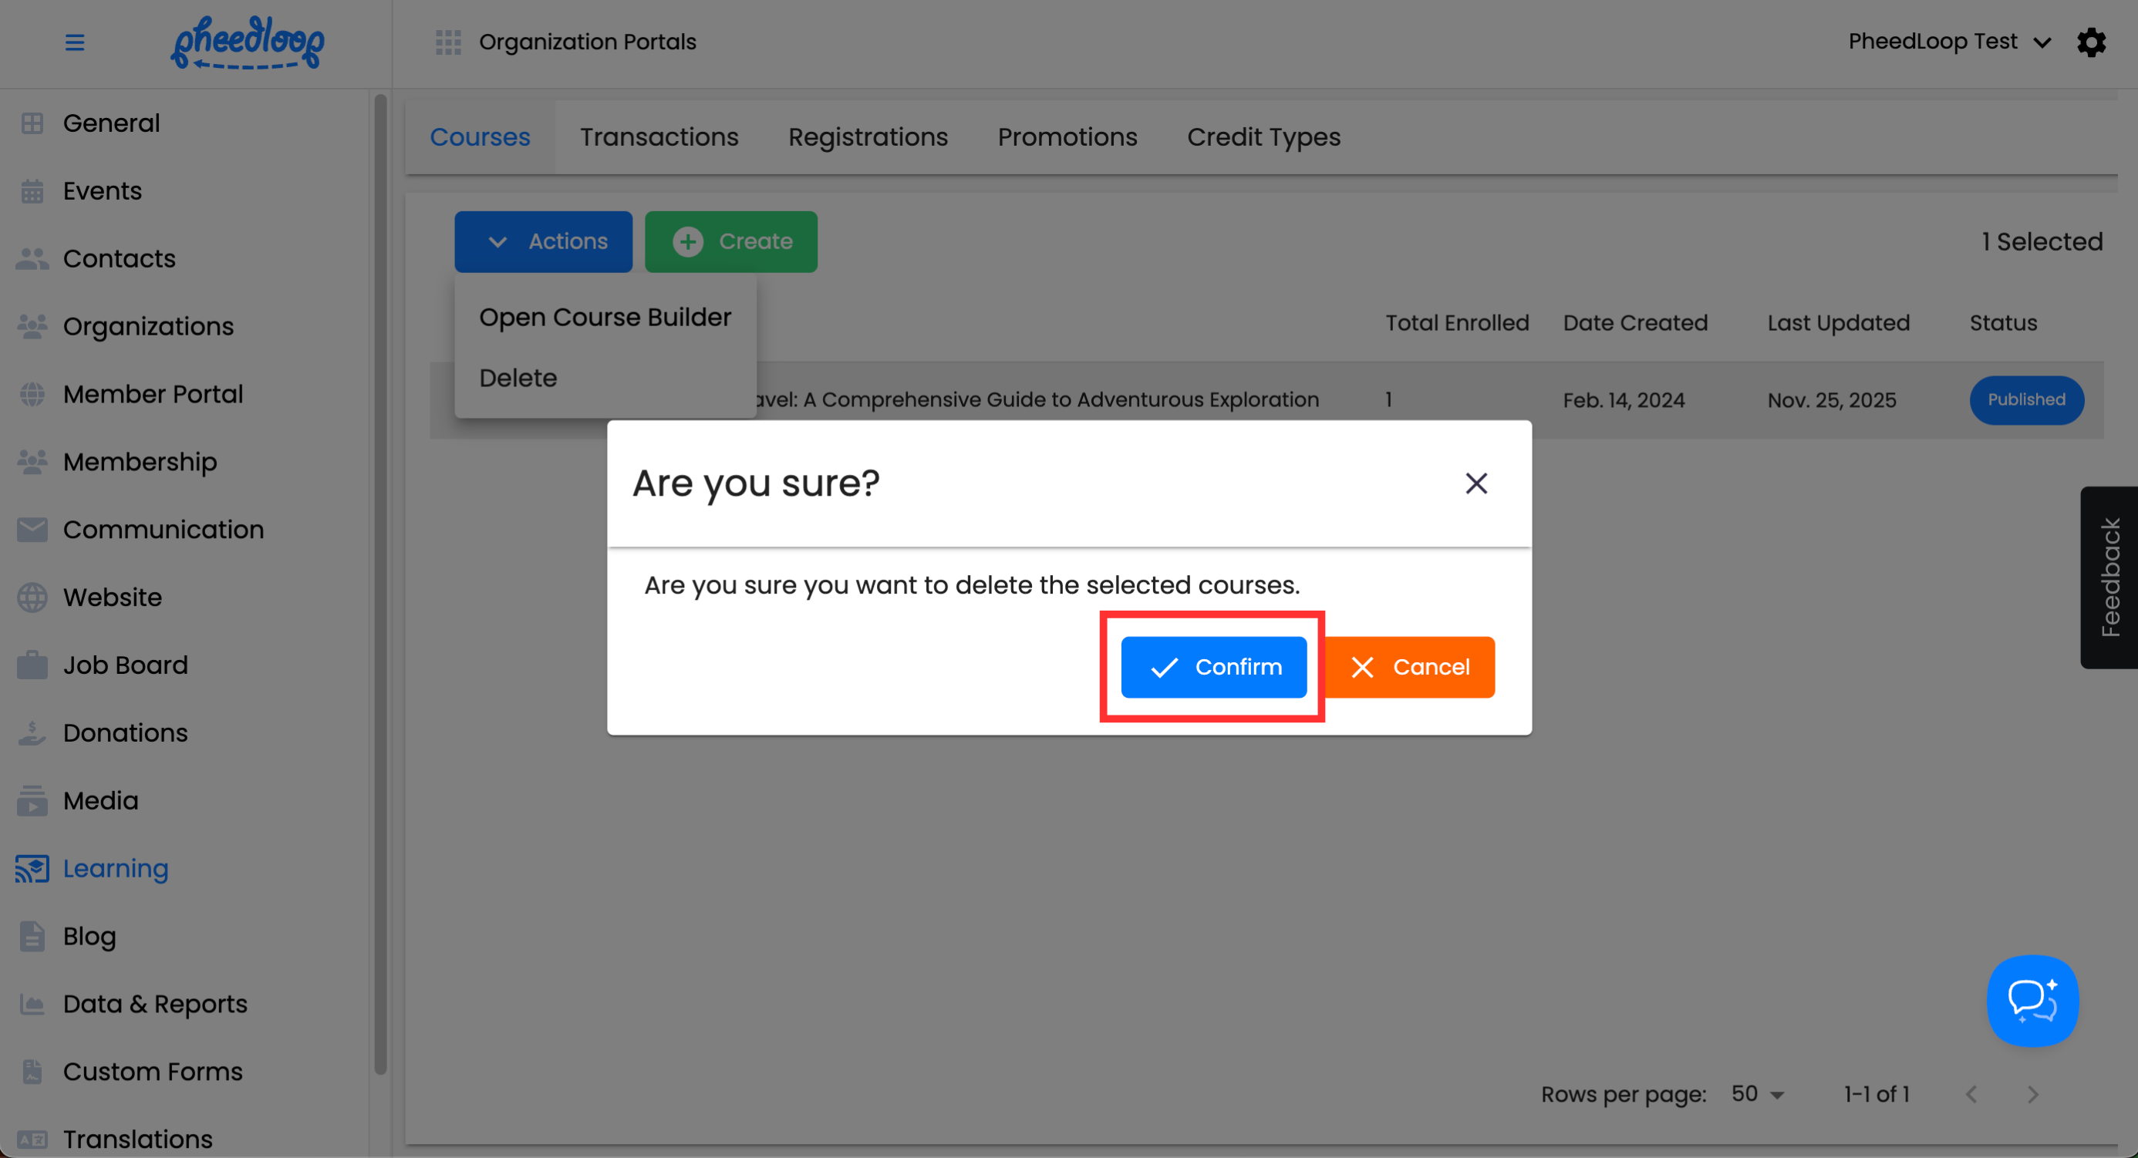Switch to the Transactions tab
This screenshot has height=1158, width=2138.
(659, 137)
